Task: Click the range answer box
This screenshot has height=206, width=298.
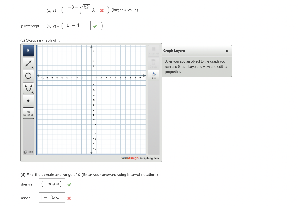Action: 52,197
